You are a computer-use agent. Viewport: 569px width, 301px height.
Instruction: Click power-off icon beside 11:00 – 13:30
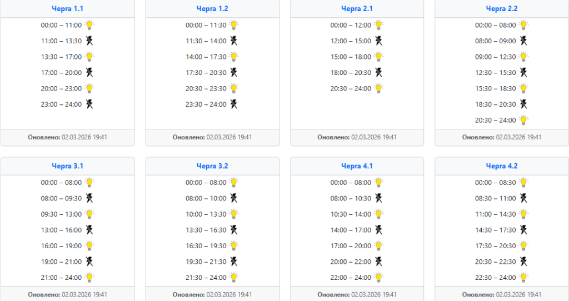89,41
